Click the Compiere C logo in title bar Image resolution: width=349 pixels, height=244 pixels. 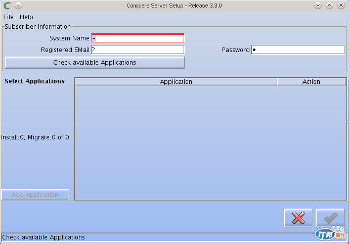coord(7,6)
